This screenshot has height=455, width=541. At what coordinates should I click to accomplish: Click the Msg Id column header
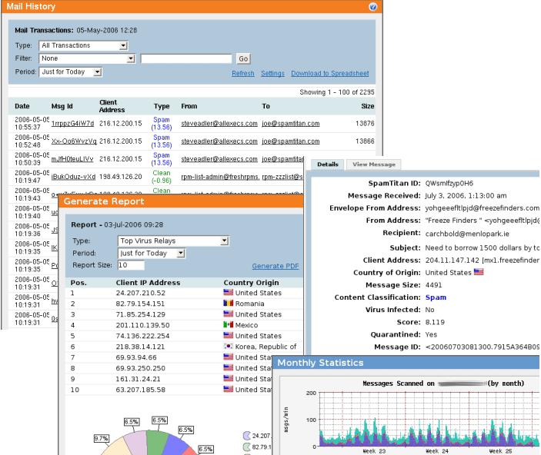(62, 106)
